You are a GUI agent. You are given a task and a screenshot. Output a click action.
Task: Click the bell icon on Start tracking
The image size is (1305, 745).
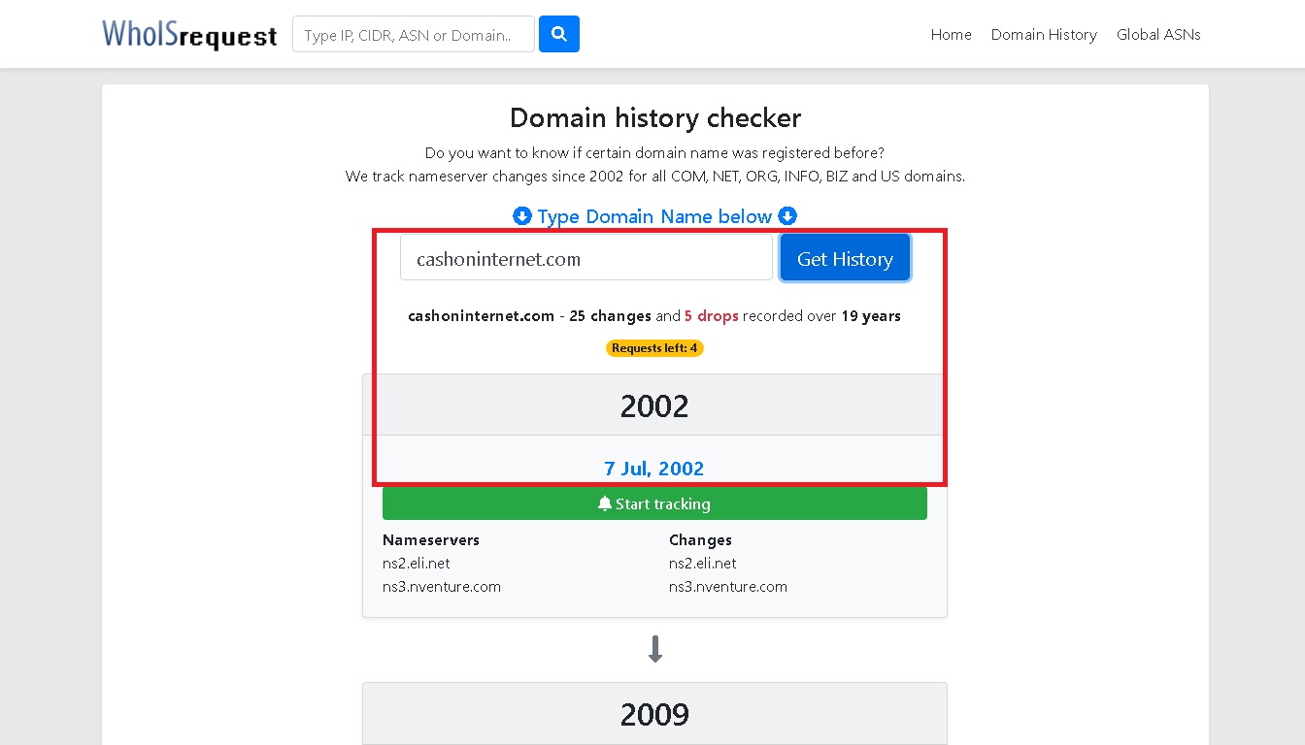click(x=605, y=503)
